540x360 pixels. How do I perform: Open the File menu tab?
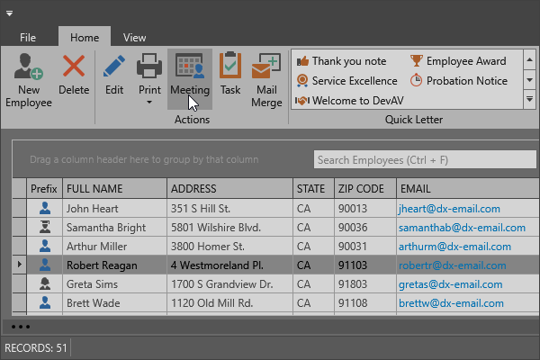coord(28,38)
